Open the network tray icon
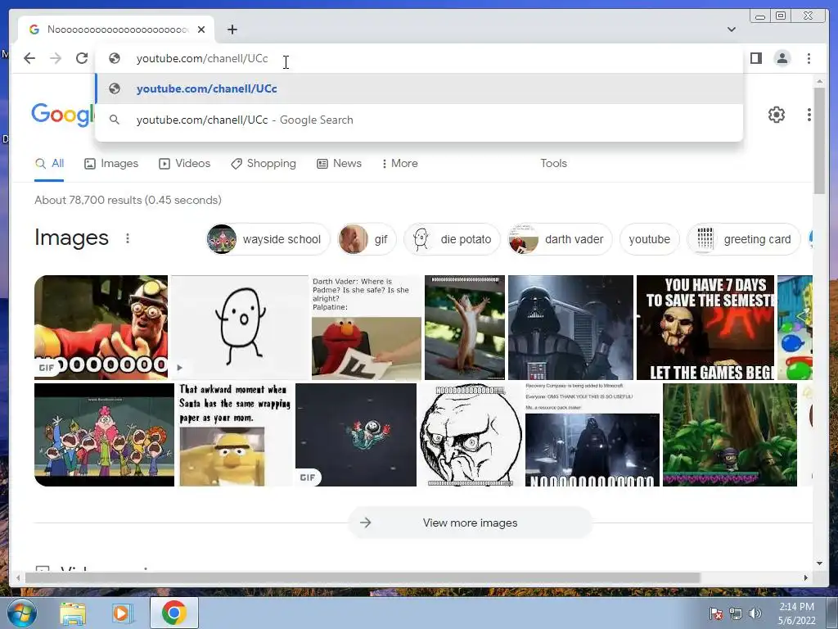The image size is (838, 629). (x=736, y=613)
